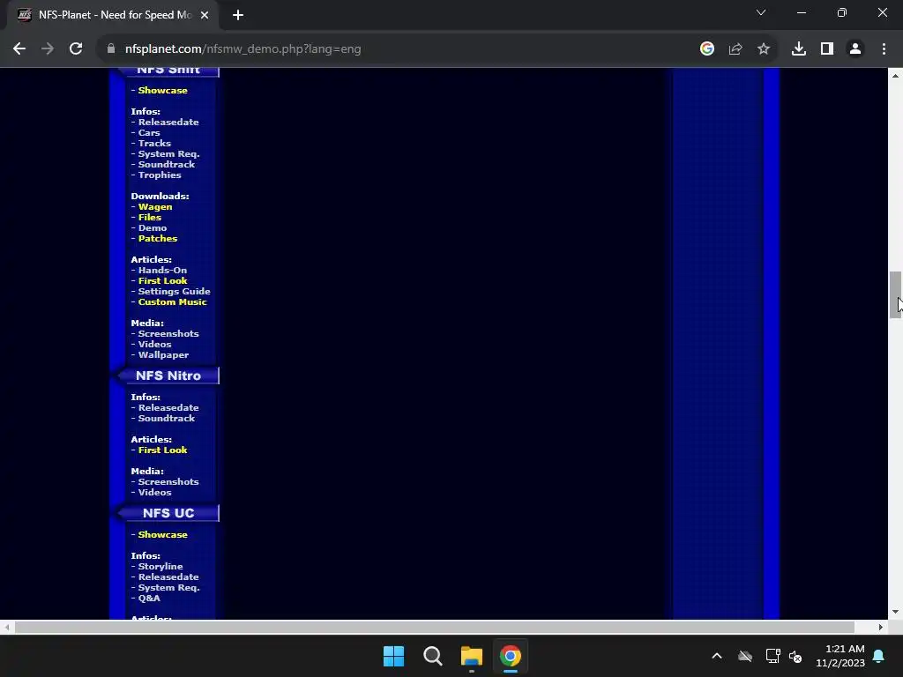This screenshot has width=903, height=677.
Task: Open the NFS Shift Demo link
Action: [153, 228]
